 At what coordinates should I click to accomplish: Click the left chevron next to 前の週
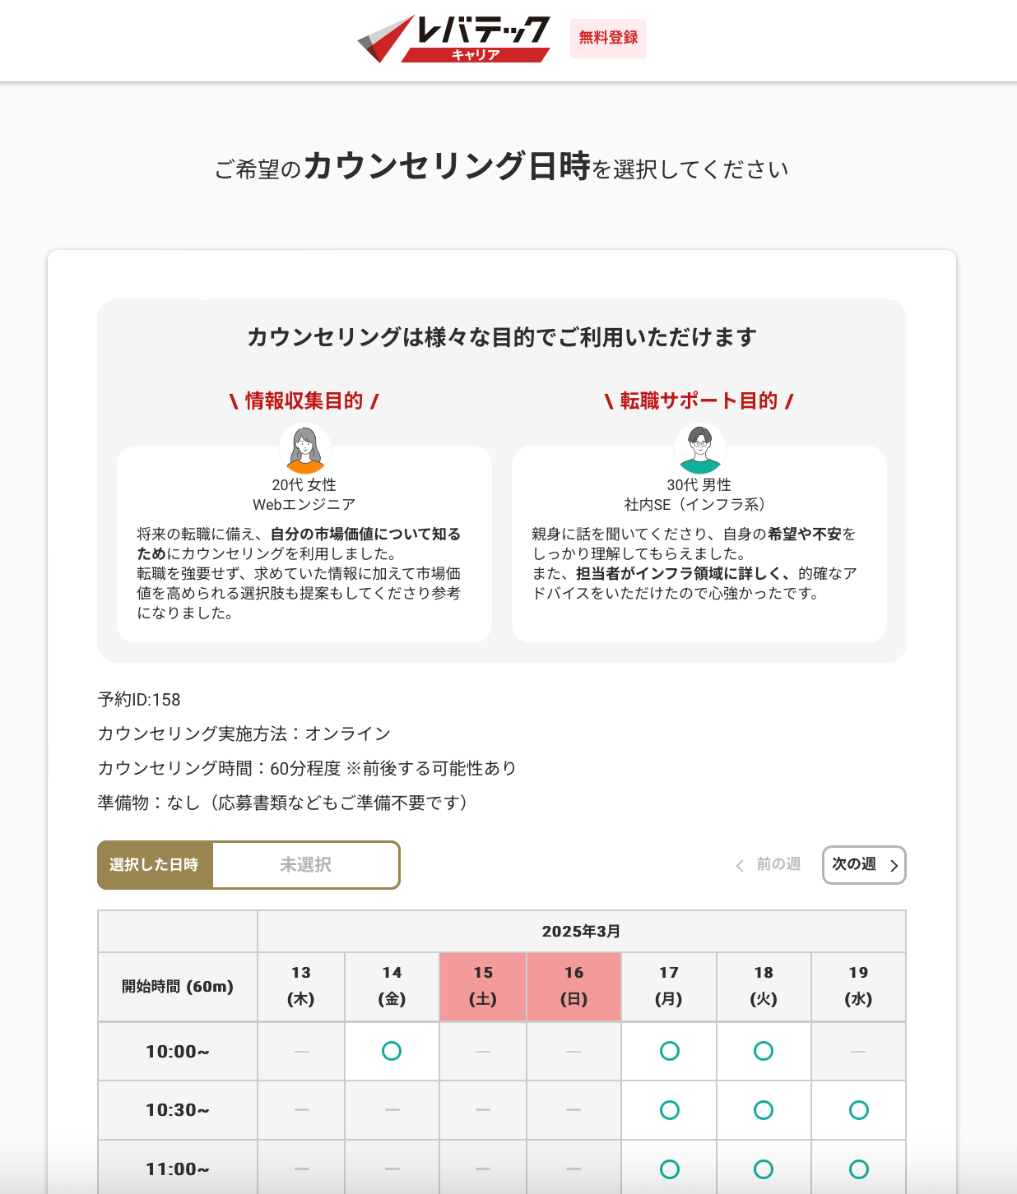[738, 865]
